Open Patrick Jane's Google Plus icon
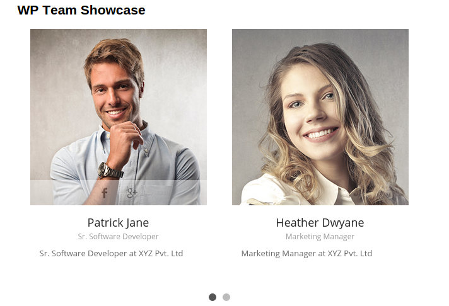The image size is (449, 306). coord(132,193)
